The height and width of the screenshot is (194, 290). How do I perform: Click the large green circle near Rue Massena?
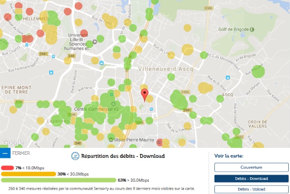pyautogui.click(x=258, y=71)
